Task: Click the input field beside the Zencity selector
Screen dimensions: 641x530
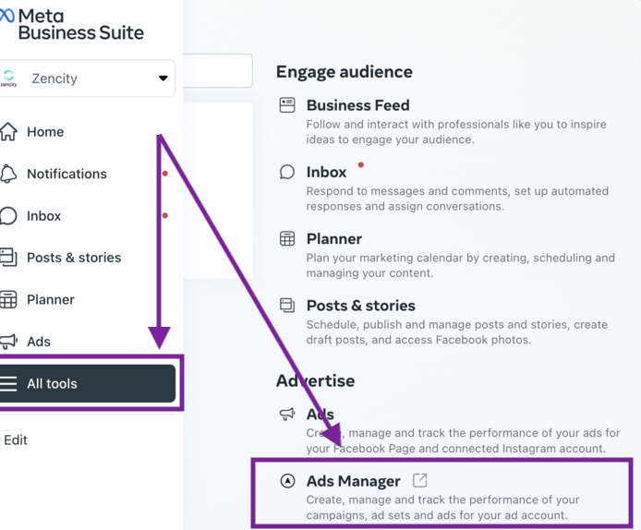Action: [x=217, y=71]
